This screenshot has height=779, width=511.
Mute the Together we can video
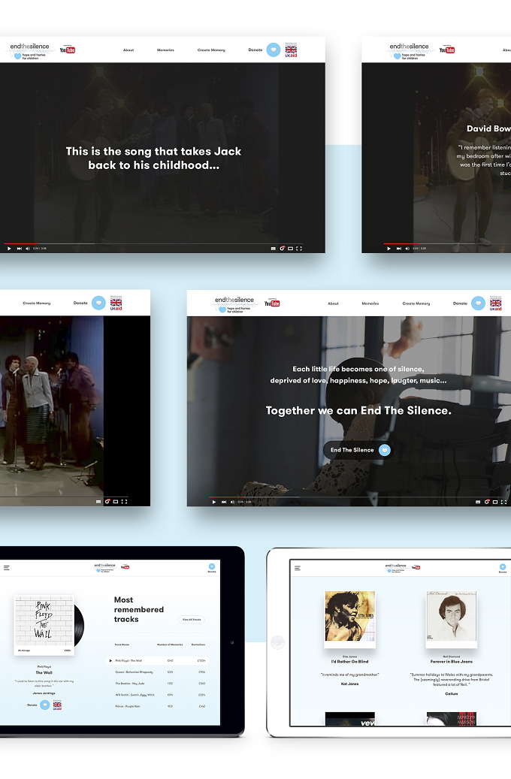tap(233, 502)
